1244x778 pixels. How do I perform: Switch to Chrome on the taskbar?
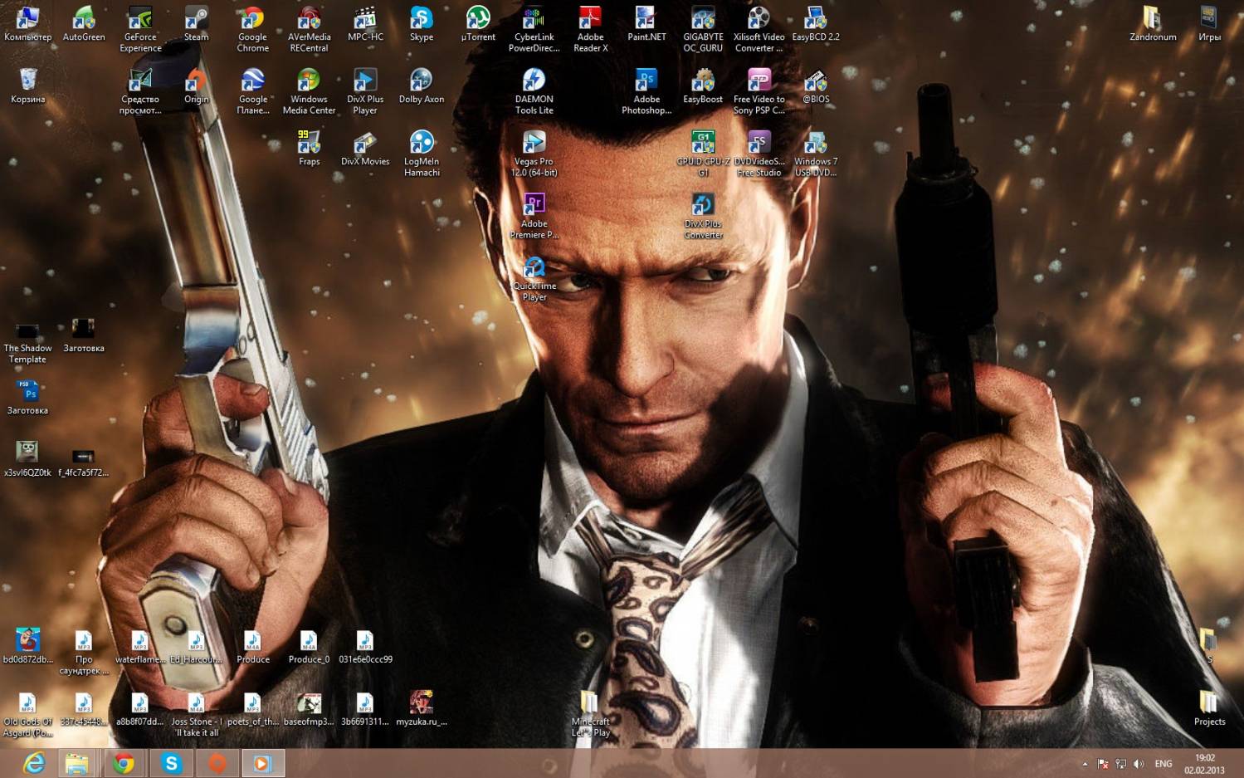tap(124, 763)
